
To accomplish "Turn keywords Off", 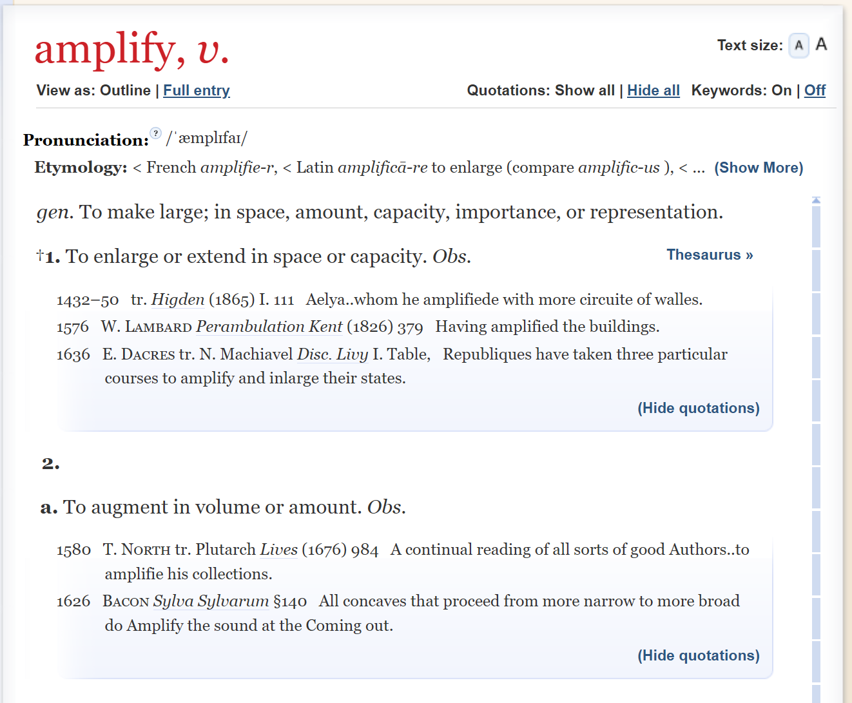I will click(815, 90).
